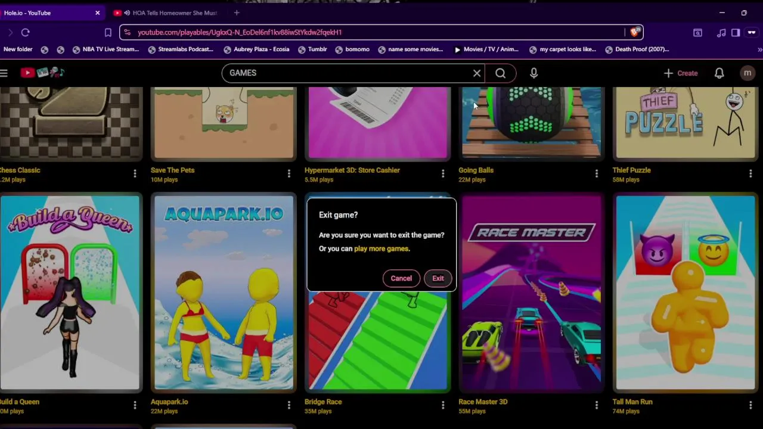Open options for Race Master 3D
Screen dimensions: 763x429
(x=597, y=405)
